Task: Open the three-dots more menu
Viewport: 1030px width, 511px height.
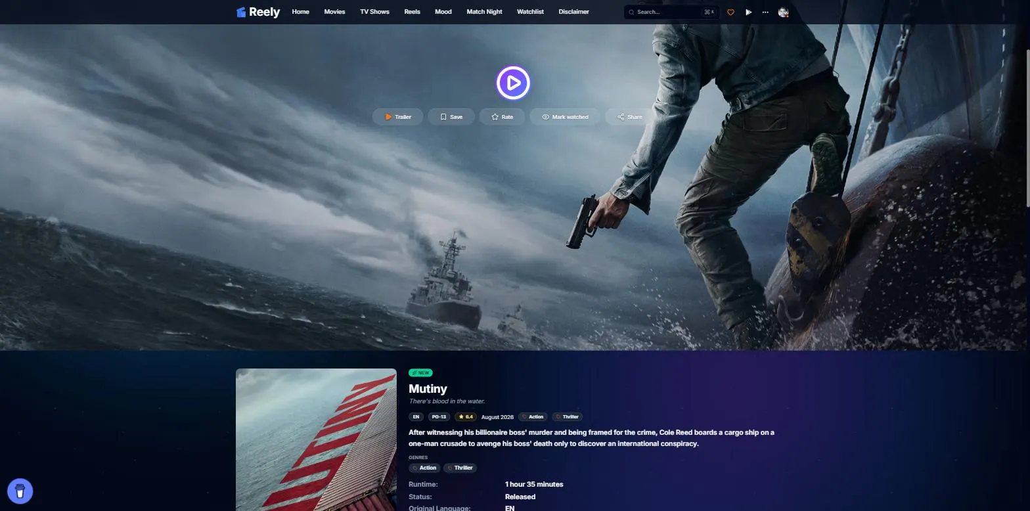Action: tap(765, 12)
